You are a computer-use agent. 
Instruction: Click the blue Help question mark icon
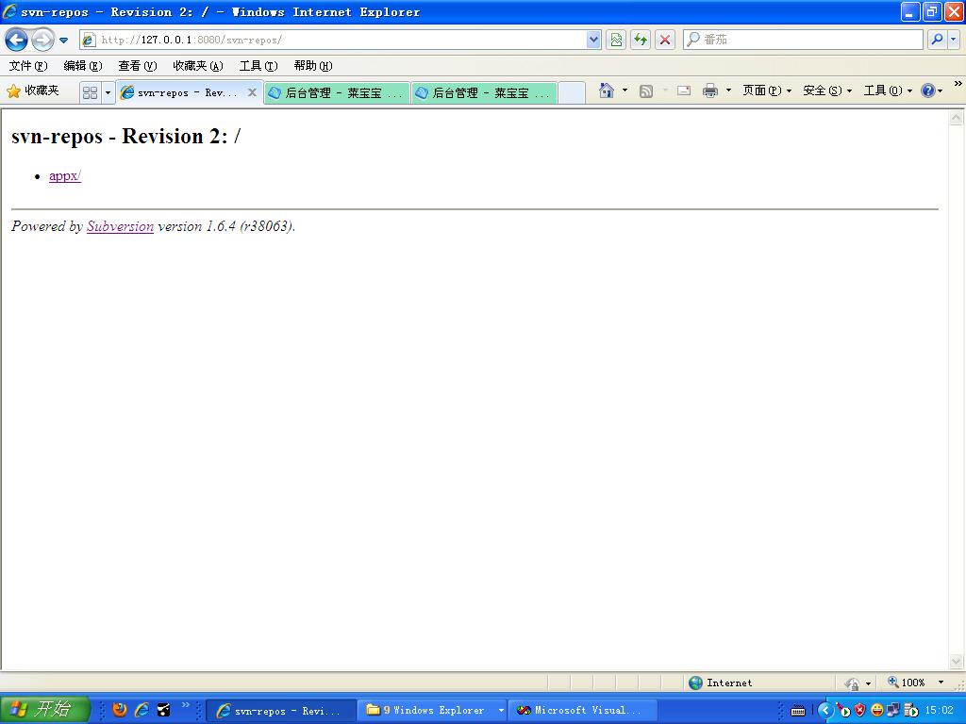click(928, 91)
